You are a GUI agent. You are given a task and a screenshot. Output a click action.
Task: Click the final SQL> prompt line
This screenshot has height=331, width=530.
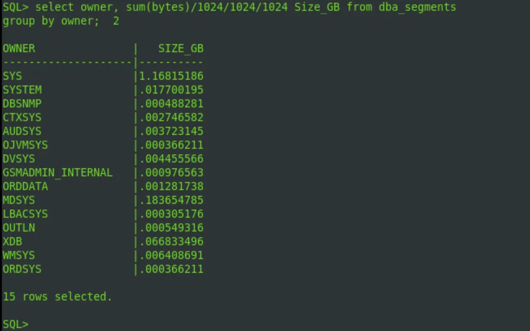pyautogui.click(x=16, y=324)
